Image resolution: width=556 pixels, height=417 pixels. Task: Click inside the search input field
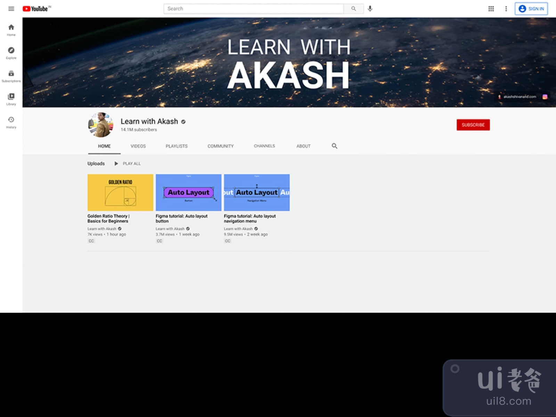(254, 8)
